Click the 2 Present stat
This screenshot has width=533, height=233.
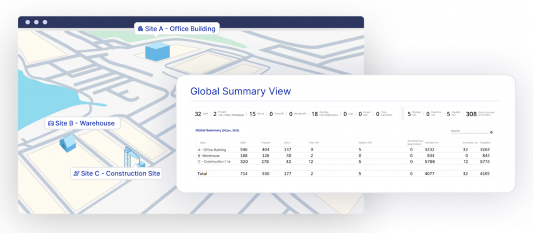[x=229, y=114]
